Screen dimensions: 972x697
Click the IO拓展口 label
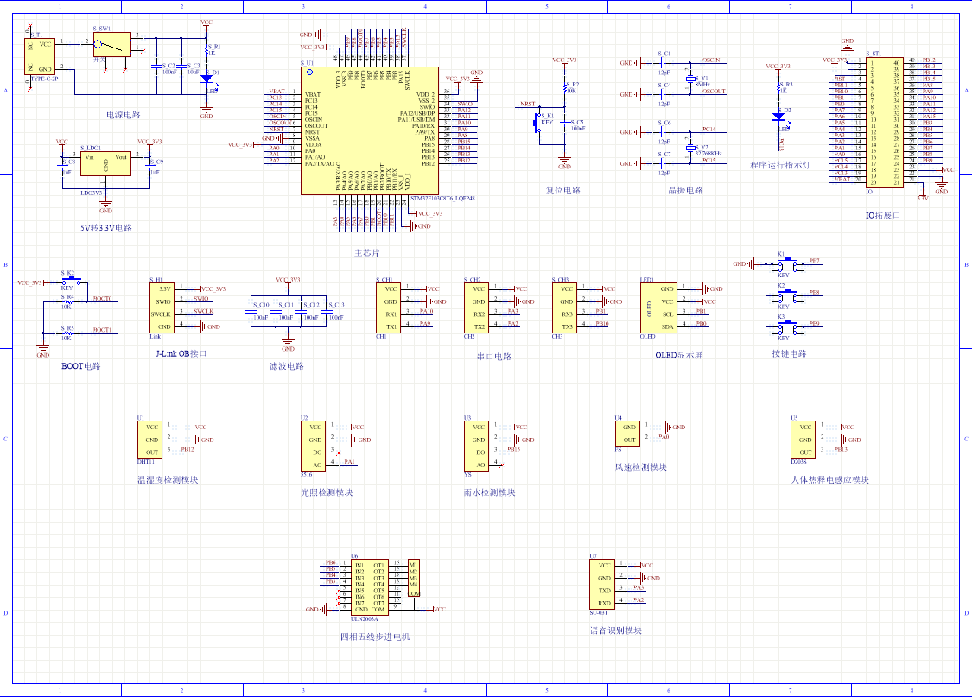coord(883,216)
